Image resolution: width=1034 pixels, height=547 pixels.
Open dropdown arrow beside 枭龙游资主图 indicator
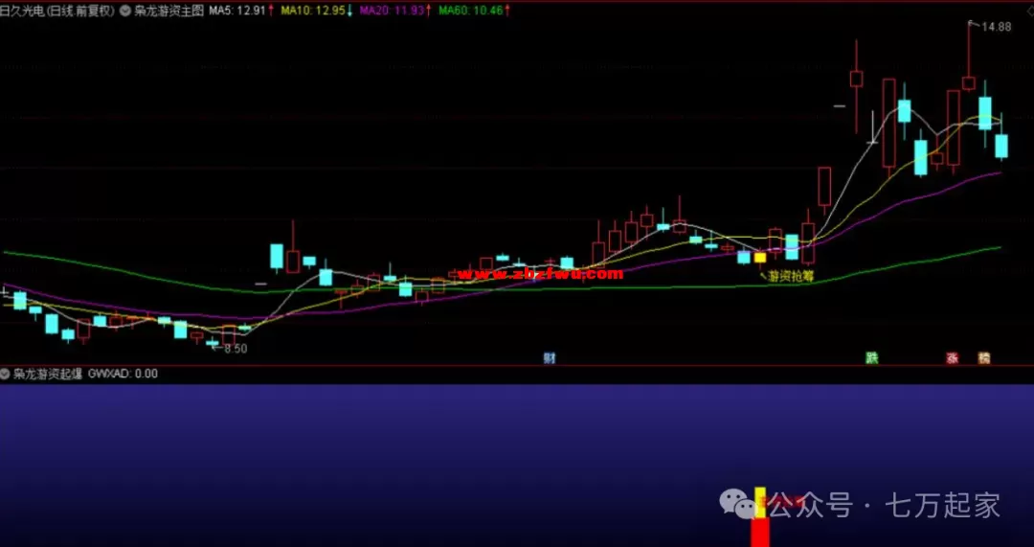coord(125,11)
